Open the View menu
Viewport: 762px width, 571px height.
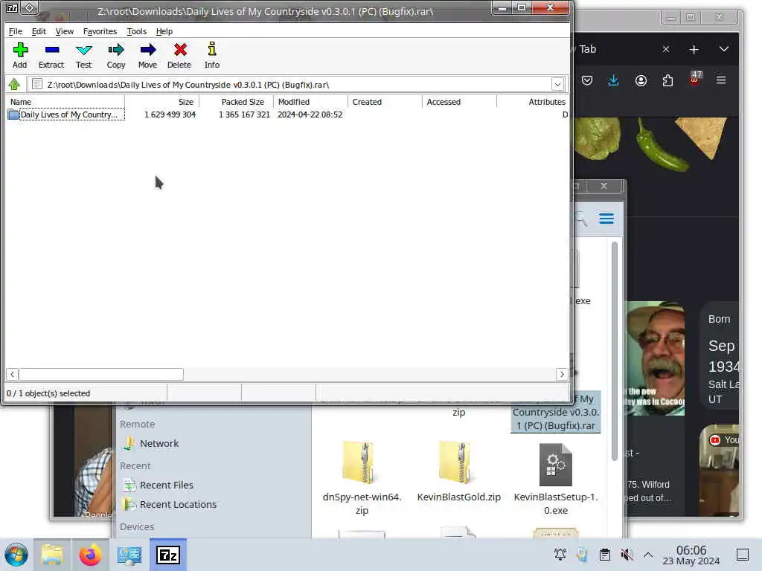[x=65, y=31]
